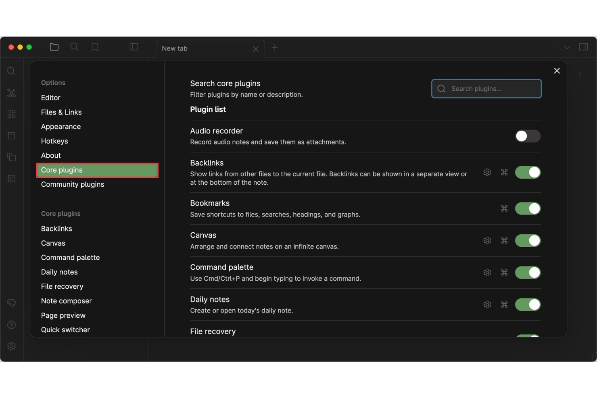Open a new tab with plus button
The height and width of the screenshot is (398, 597).
coord(275,48)
